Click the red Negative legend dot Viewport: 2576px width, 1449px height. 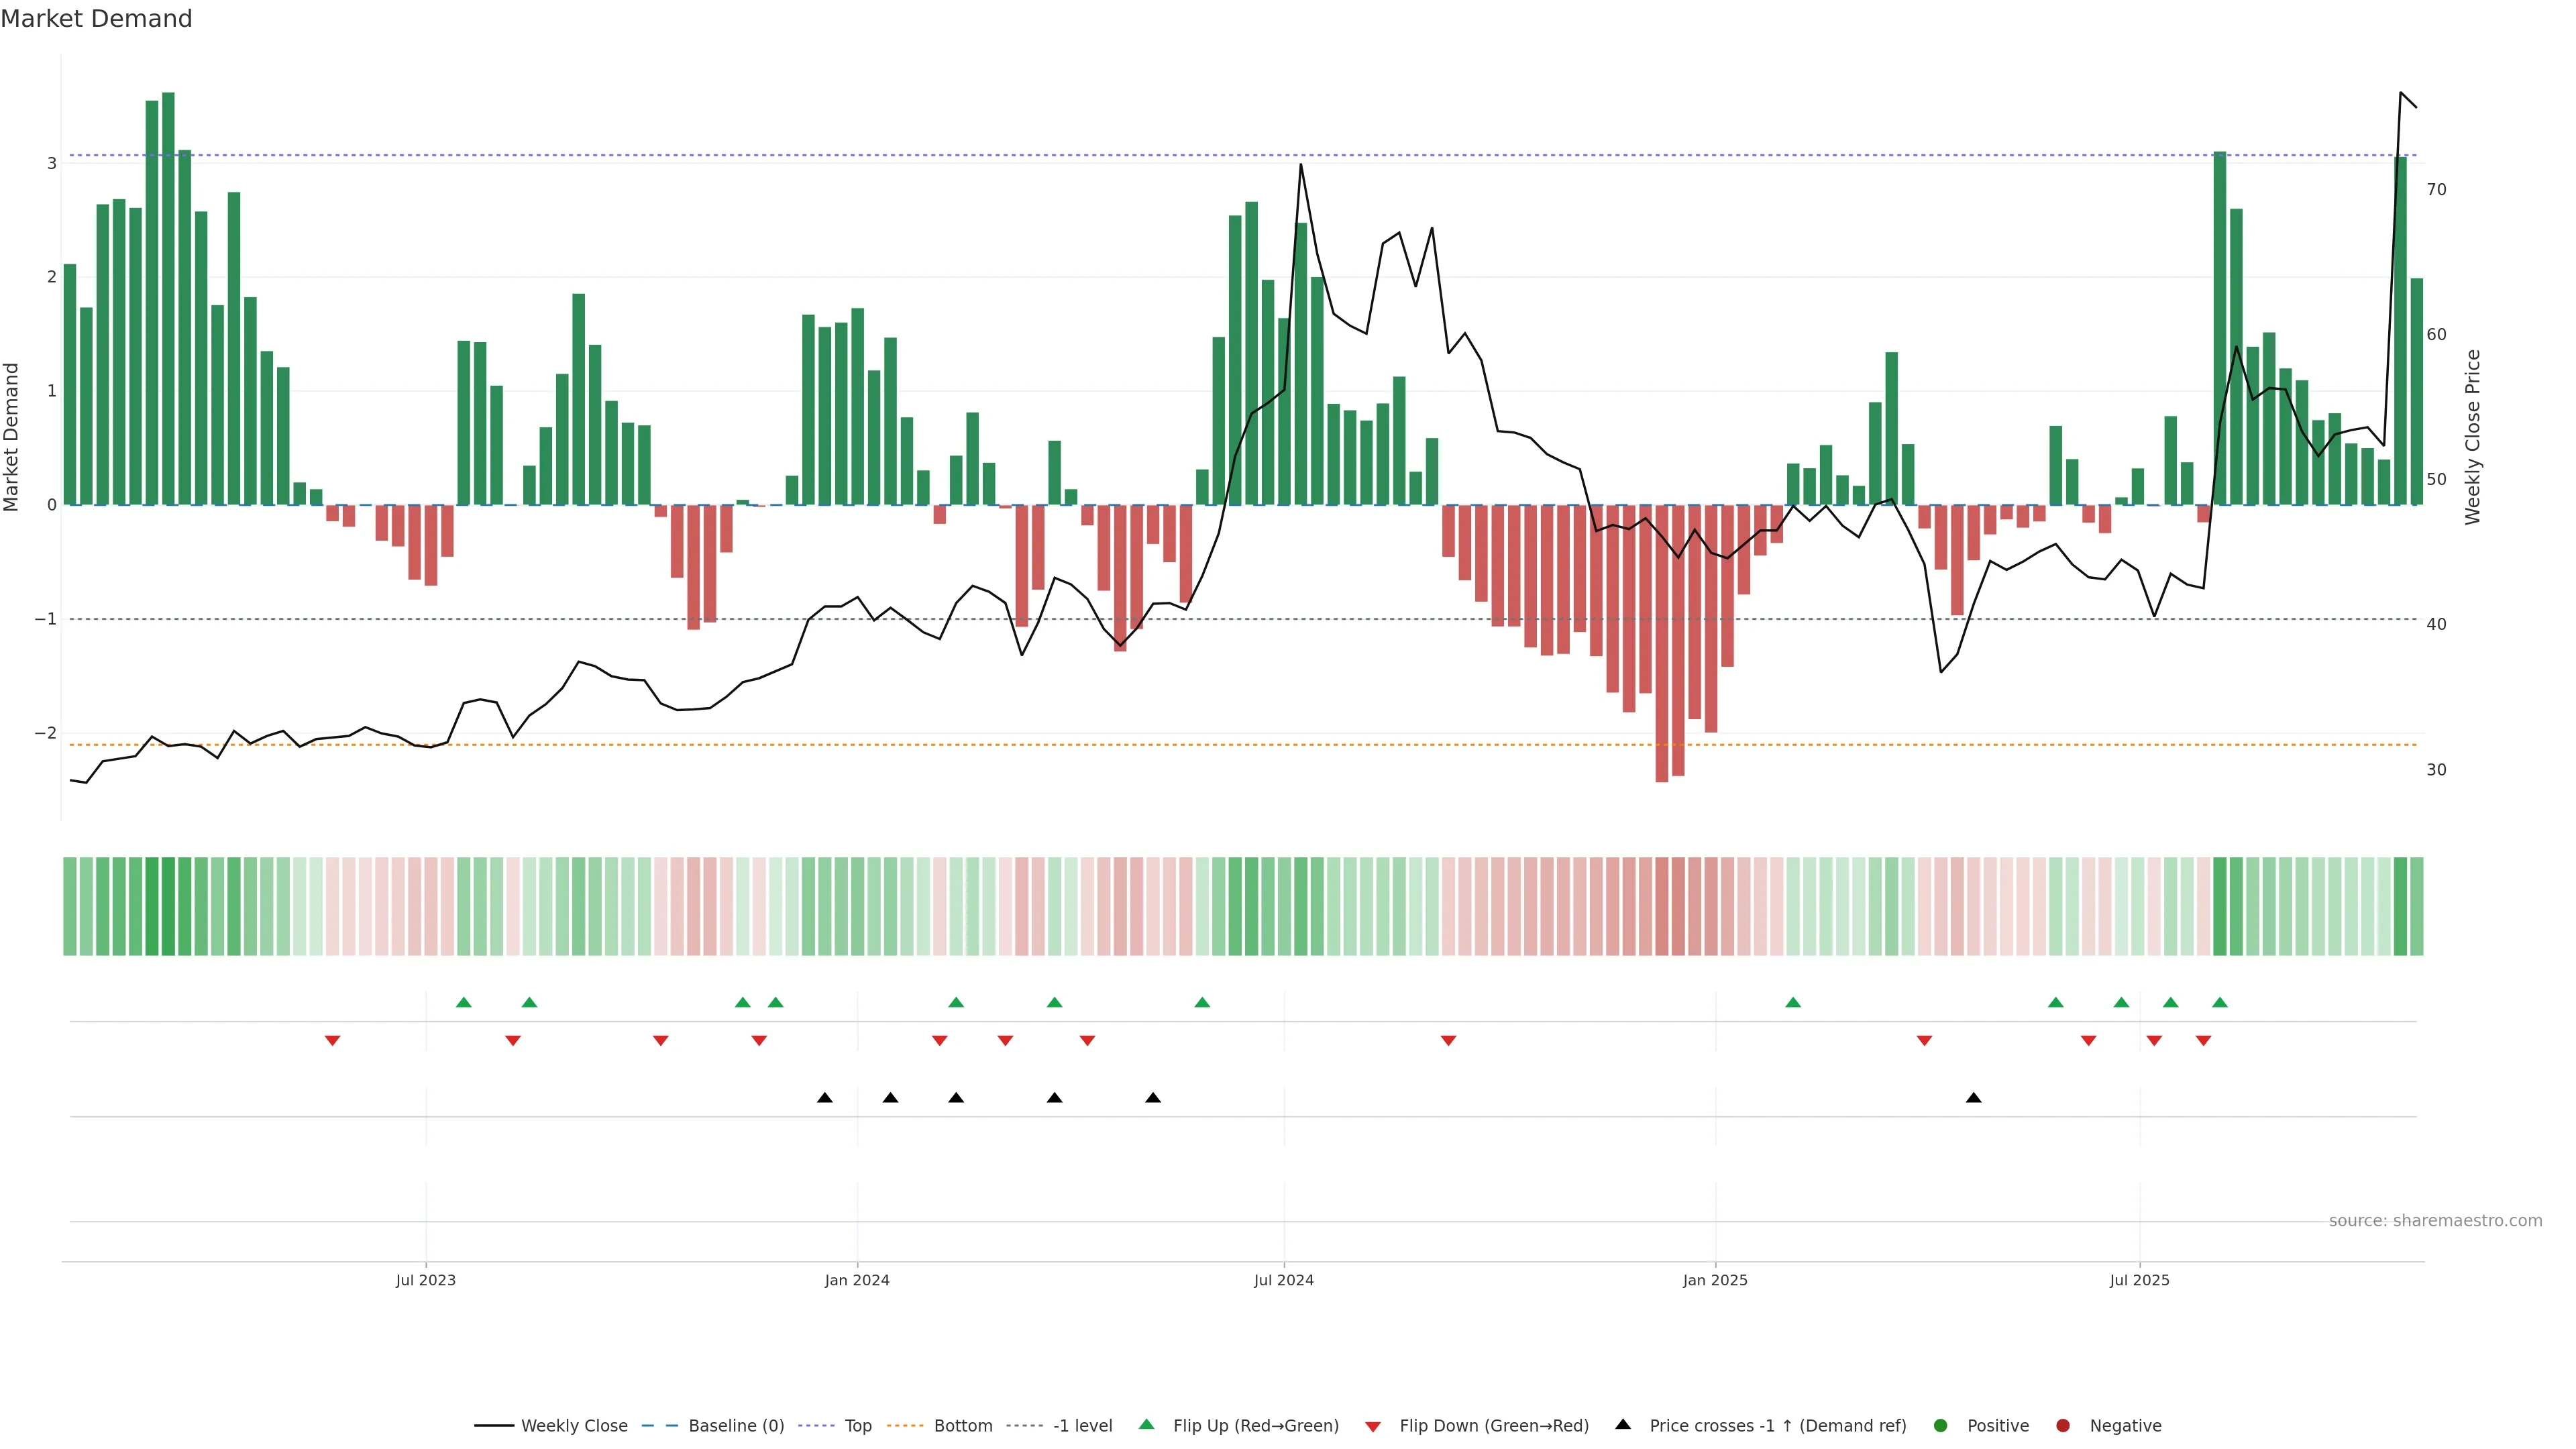point(2063,1425)
